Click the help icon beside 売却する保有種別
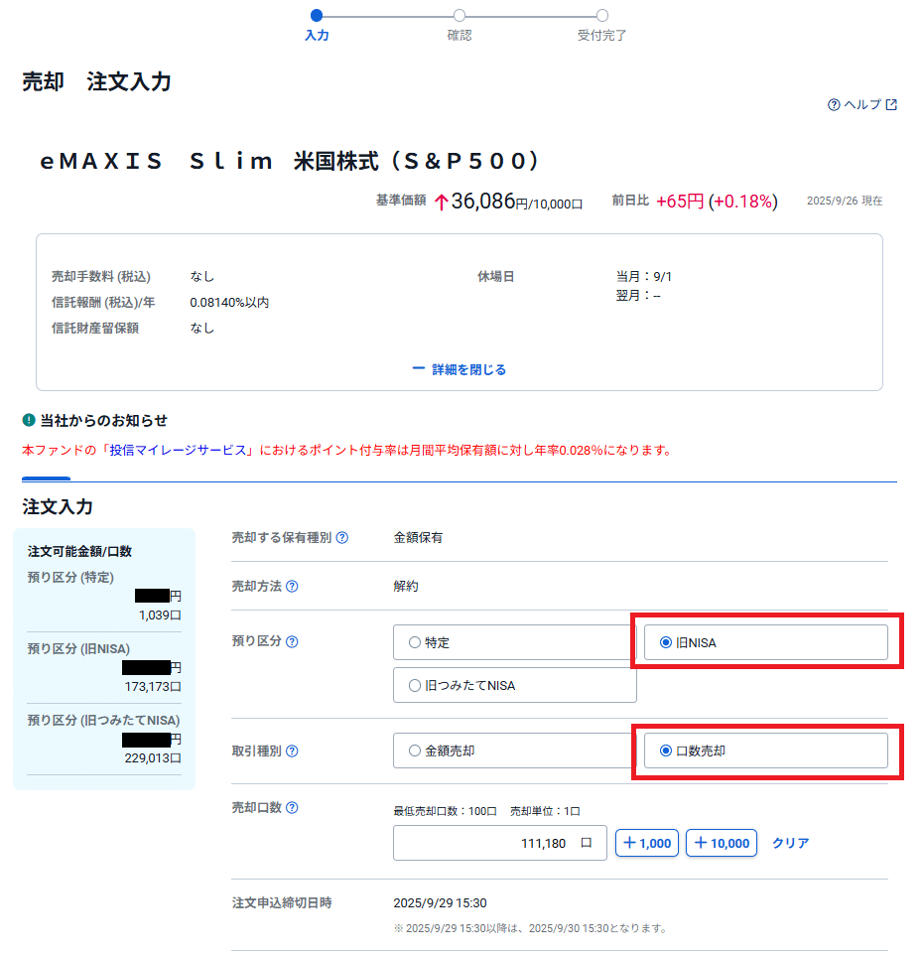Viewport: 922px width, 957px height. (x=342, y=538)
